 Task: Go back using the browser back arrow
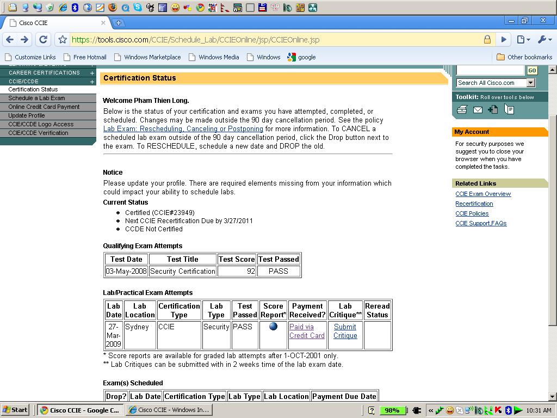[10, 40]
